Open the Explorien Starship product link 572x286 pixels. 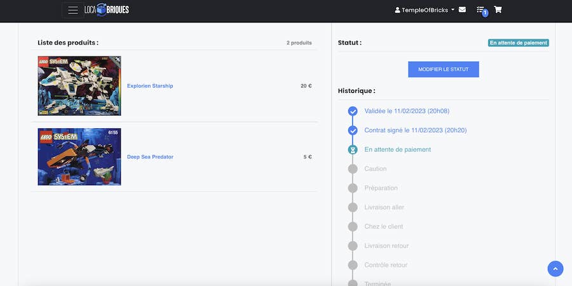(x=150, y=86)
